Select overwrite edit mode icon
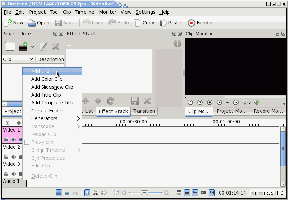 click(x=67, y=193)
